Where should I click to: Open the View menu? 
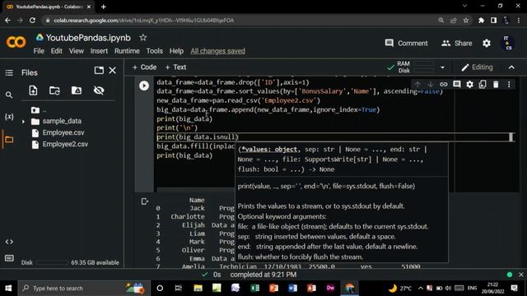pyautogui.click(x=77, y=51)
